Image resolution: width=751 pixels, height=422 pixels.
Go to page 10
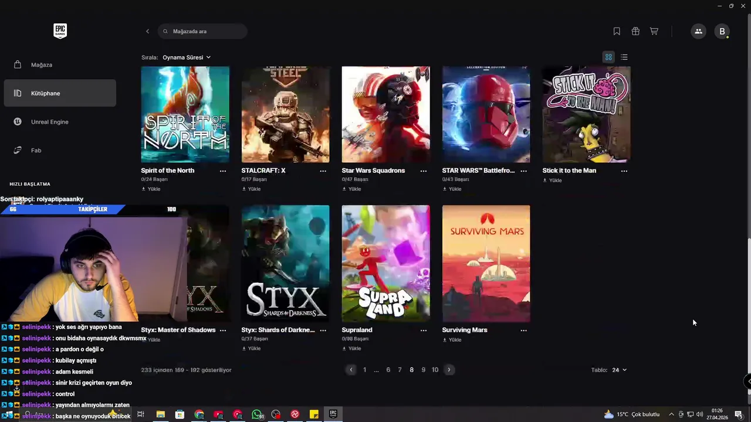pyautogui.click(x=435, y=370)
